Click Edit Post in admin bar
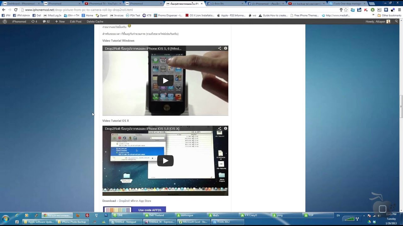 (76, 21)
